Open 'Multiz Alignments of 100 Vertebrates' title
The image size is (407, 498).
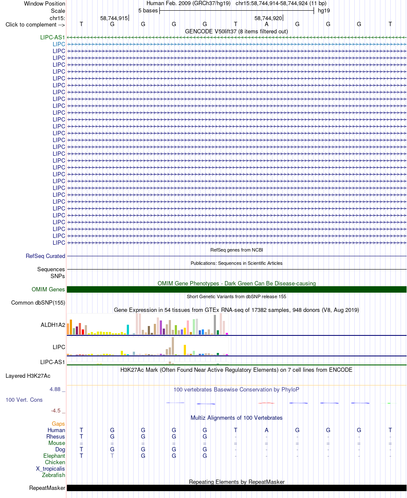pos(236,418)
